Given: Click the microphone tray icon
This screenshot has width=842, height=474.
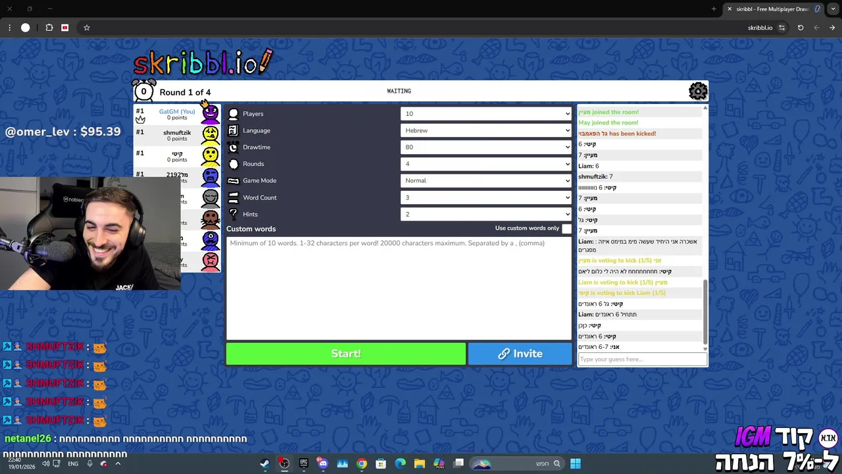Looking at the screenshot, I should [89, 463].
